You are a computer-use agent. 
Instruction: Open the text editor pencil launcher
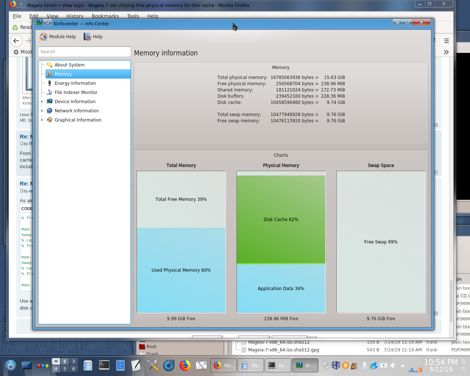tap(136, 365)
